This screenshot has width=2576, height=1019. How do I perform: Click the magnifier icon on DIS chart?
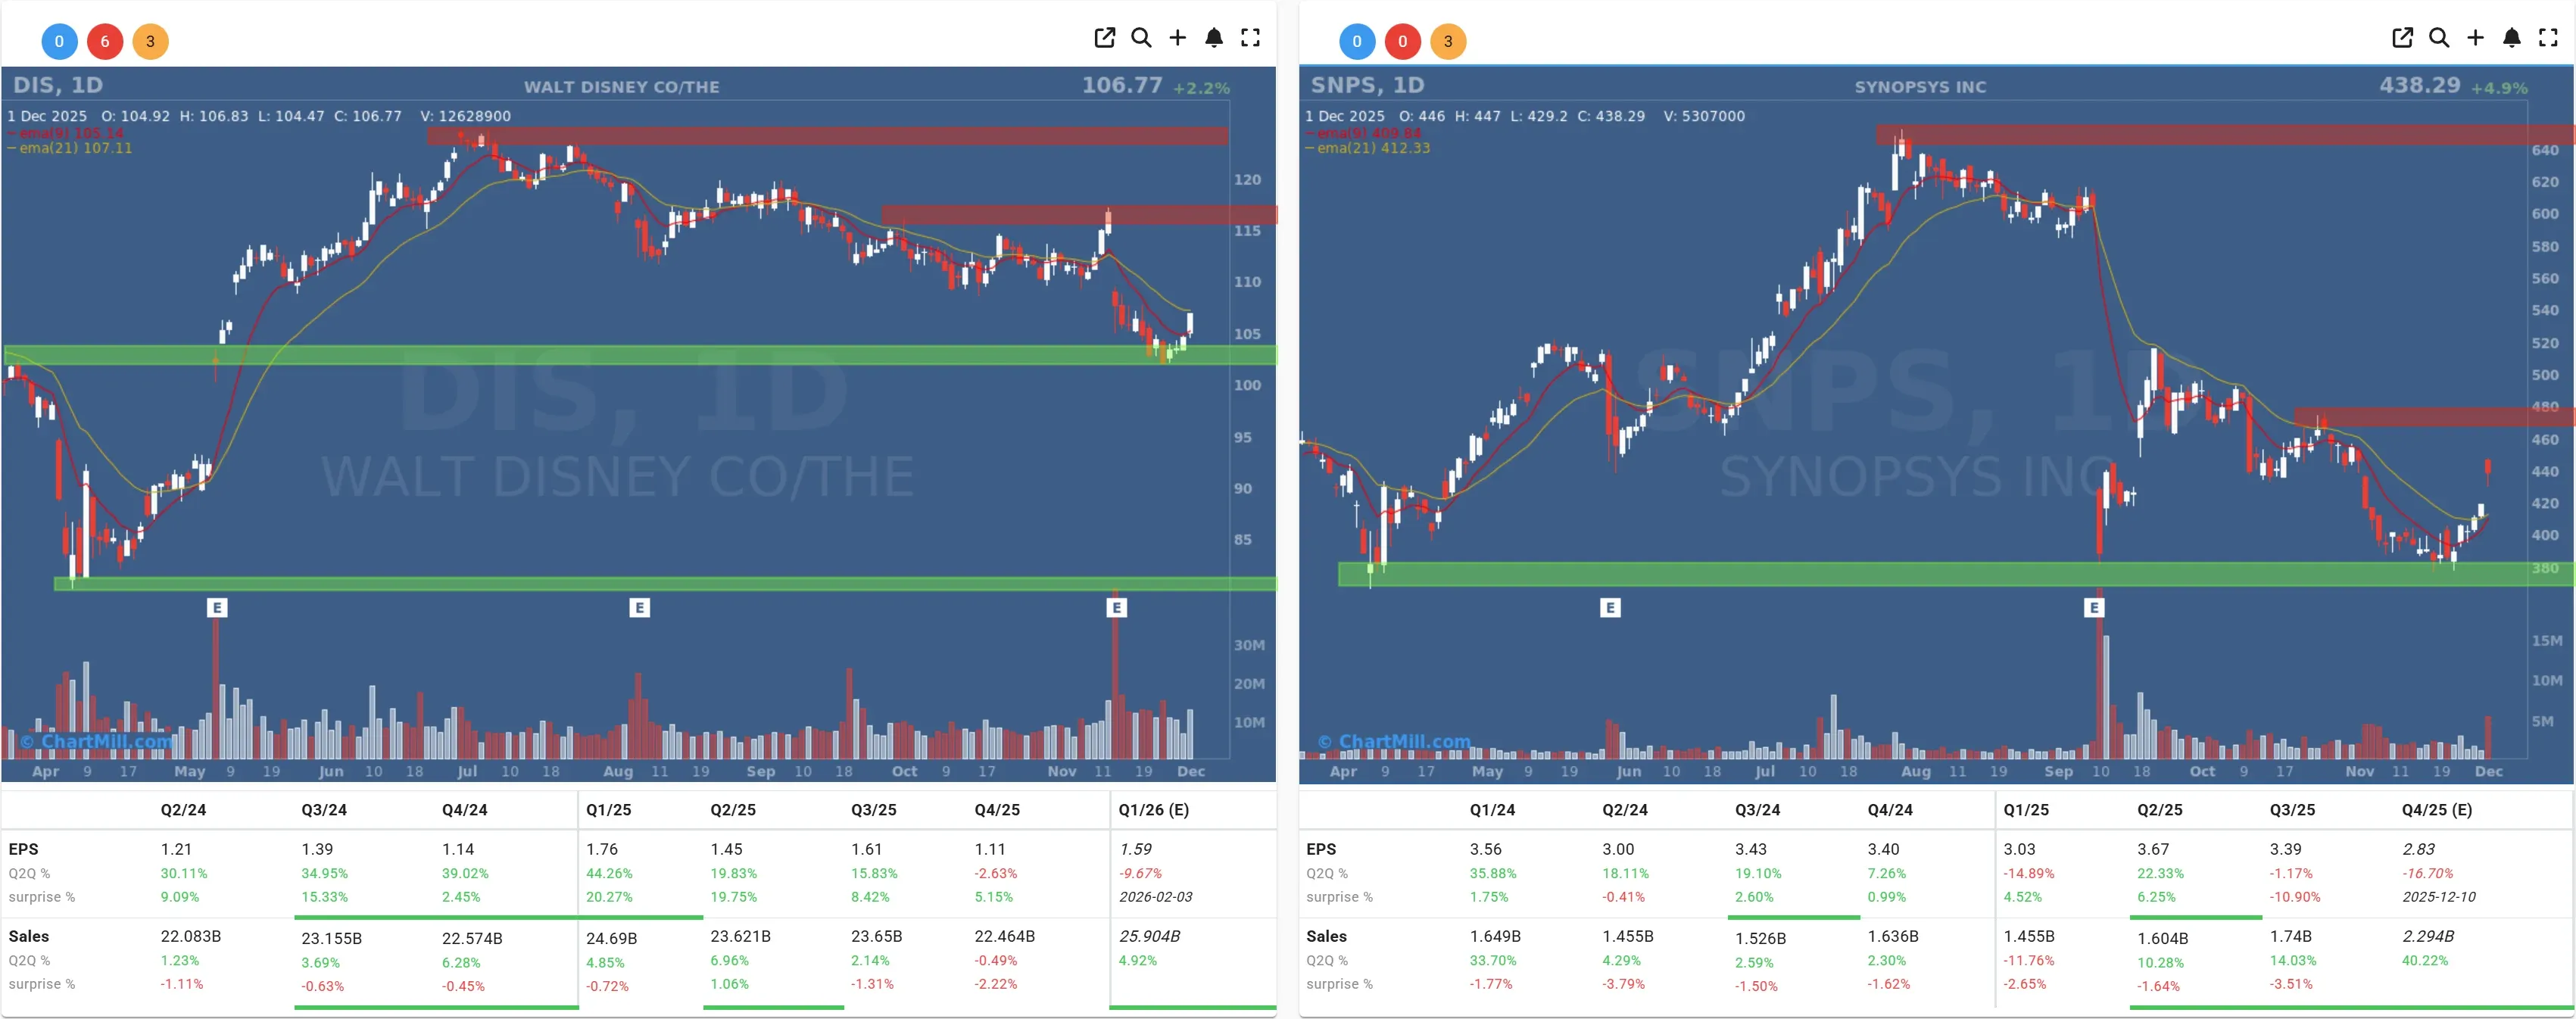pyautogui.click(x=1141, y=38)
